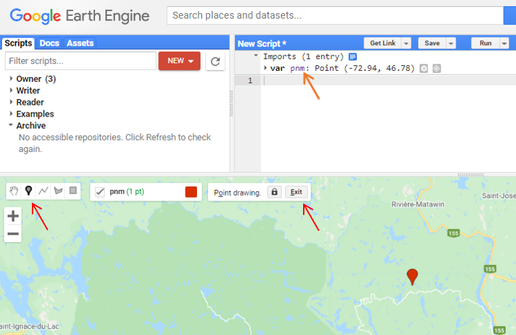The image size is (516, 335).
Task: Run the script
Action: click(485, 43)
